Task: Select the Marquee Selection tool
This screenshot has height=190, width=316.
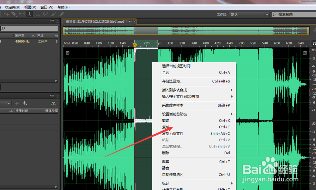Action: pyautogui.click(x=37, y=14)
